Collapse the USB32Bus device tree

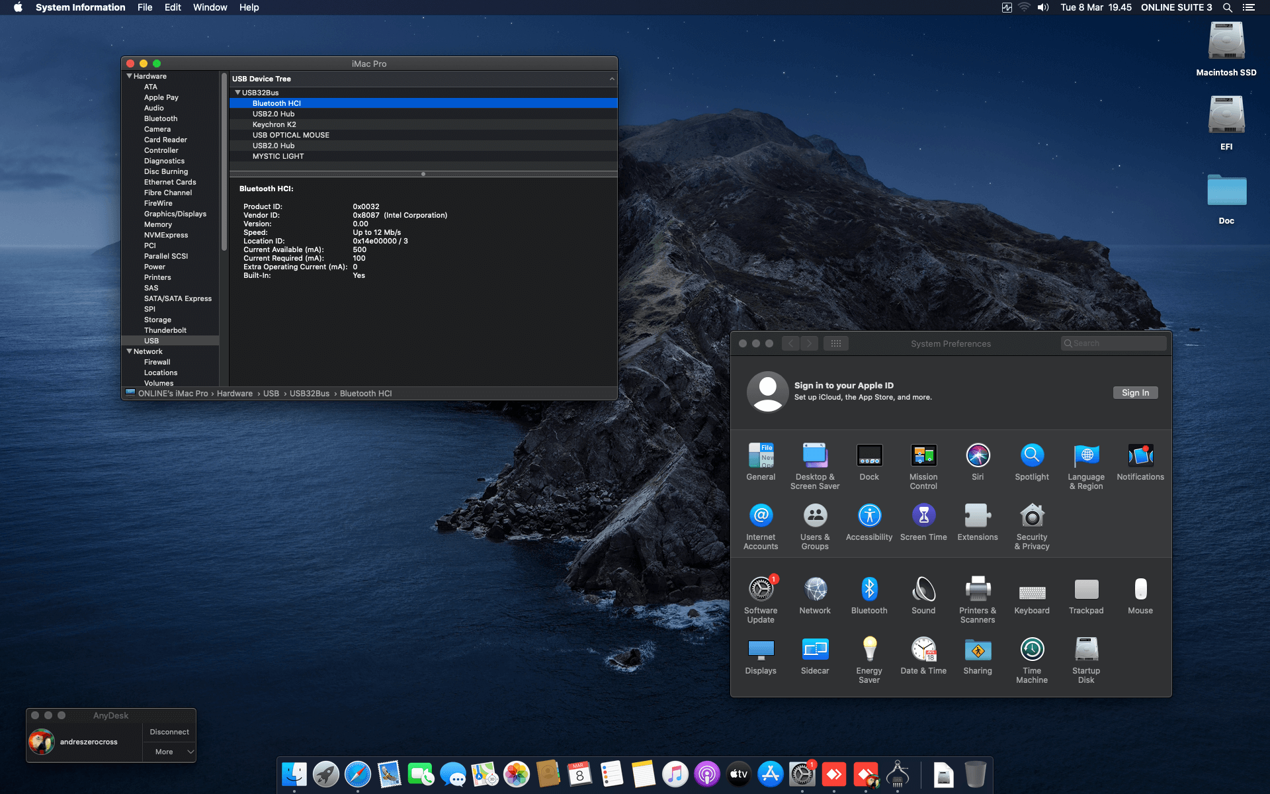(x=237, y=93)
